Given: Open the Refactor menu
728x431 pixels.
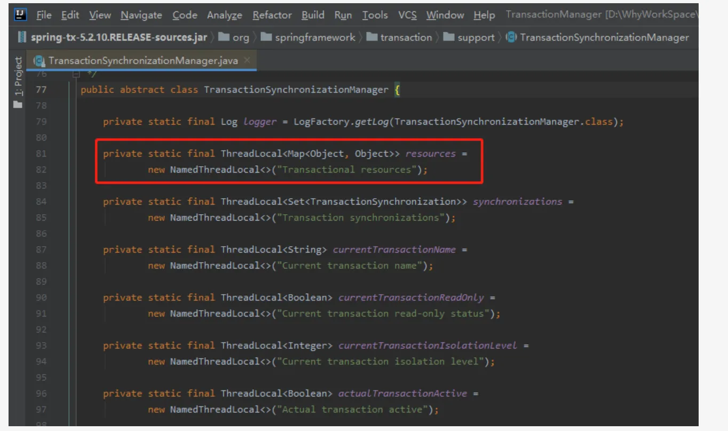Looking at the screenshot, I should pos(272,15).
